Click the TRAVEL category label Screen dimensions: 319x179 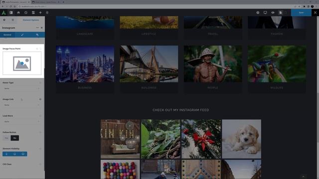[x=213, y=34]
